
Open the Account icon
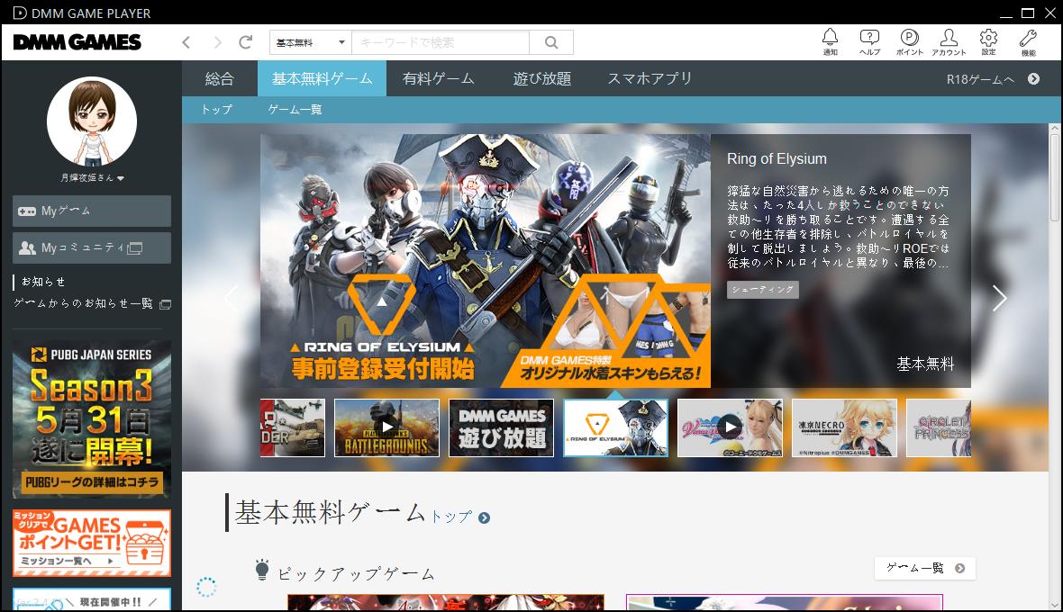point(949,42)
